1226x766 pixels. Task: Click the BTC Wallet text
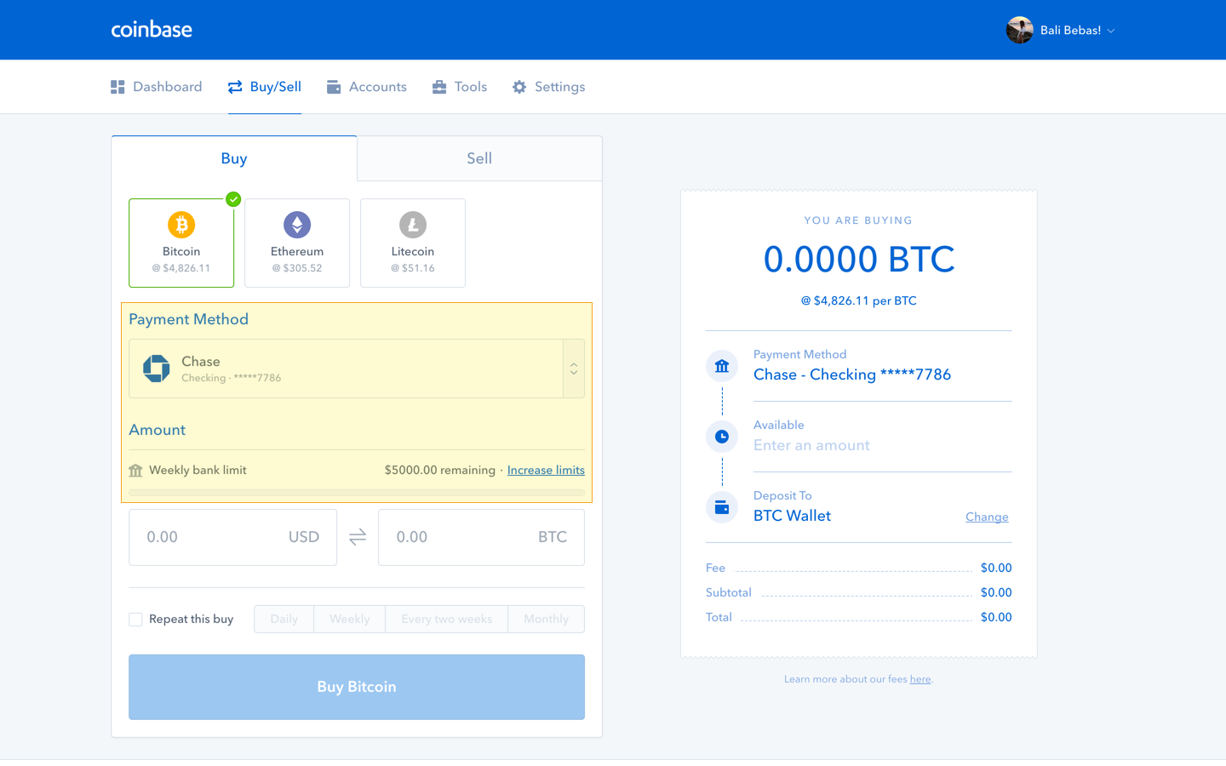tap(792, 516)
